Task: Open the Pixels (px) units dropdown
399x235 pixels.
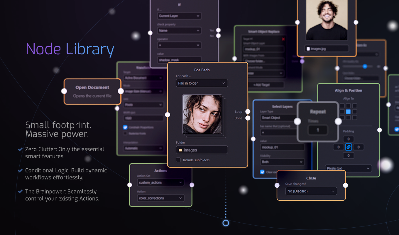Action: tap(349, 168)
